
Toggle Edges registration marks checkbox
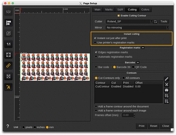coord(96,52)
